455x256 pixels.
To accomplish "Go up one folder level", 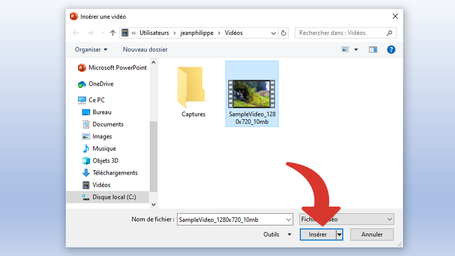I will (x=113, y=33).
